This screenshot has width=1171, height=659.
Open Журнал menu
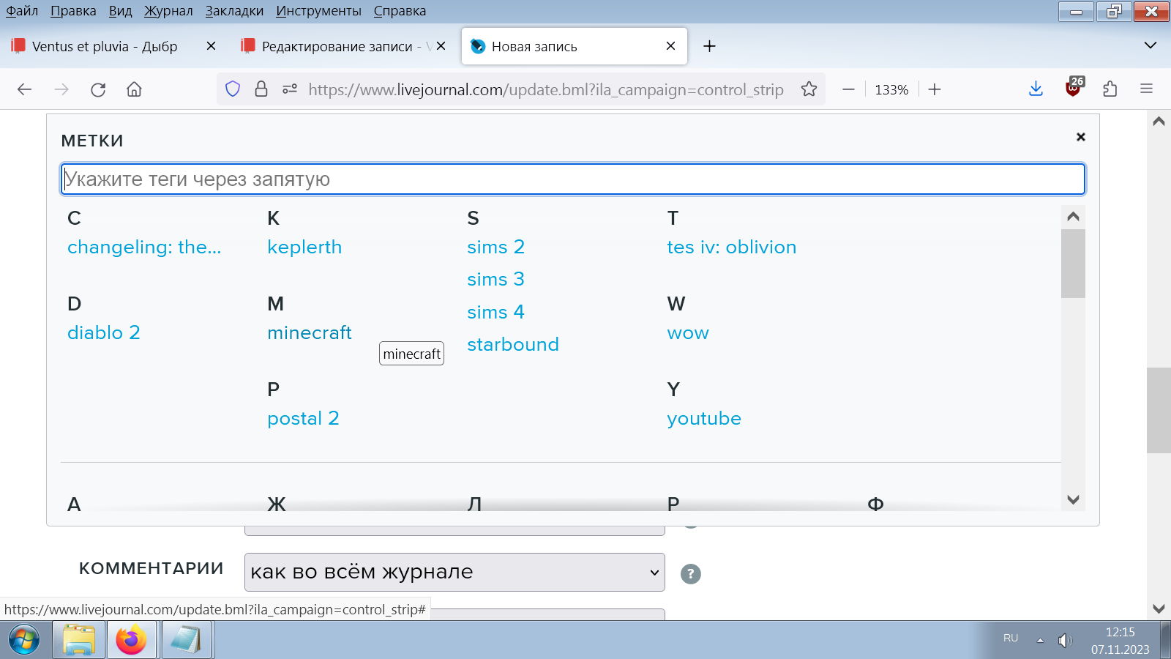[168, 11]
